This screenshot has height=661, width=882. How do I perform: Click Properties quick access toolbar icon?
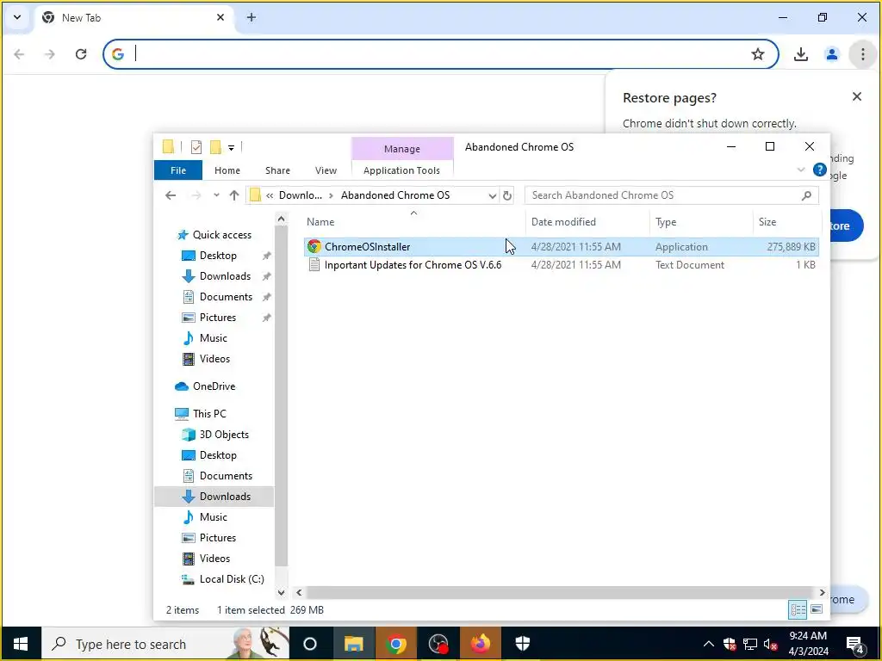tap(196, 147)
